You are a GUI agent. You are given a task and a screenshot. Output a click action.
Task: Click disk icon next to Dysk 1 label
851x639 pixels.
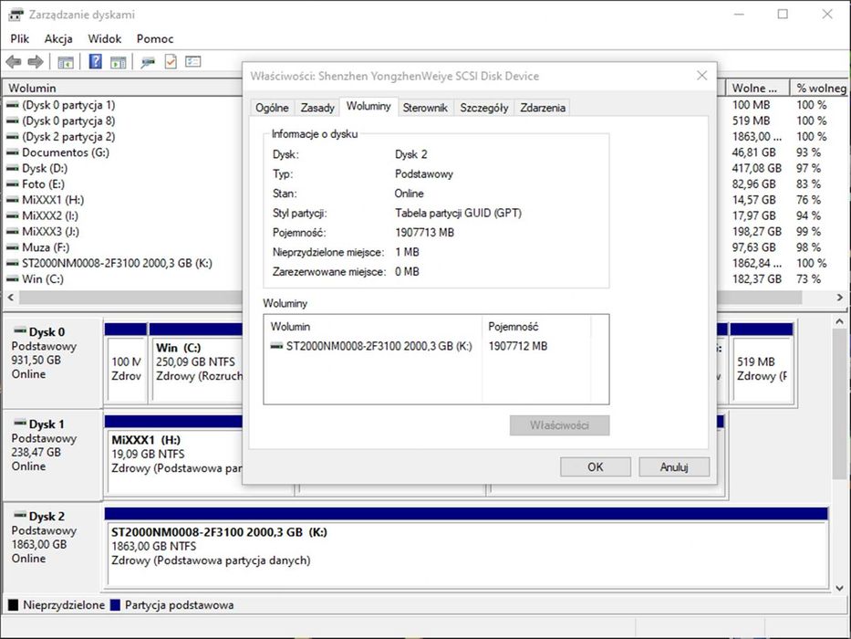click(x=20, y=423)
